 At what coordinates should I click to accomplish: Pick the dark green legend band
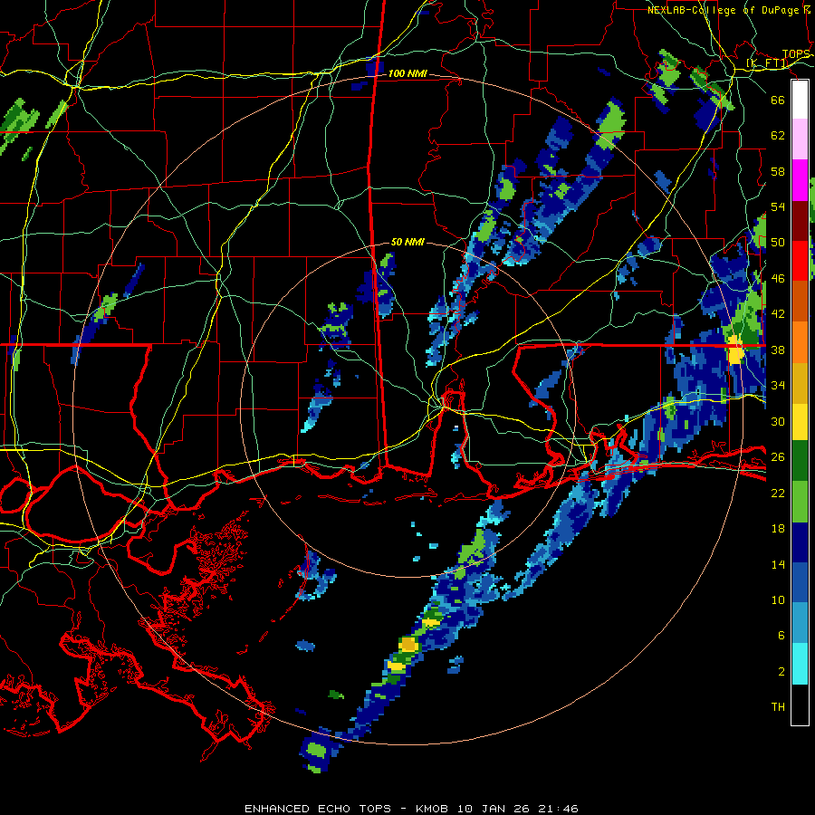[x=800, y=460]
